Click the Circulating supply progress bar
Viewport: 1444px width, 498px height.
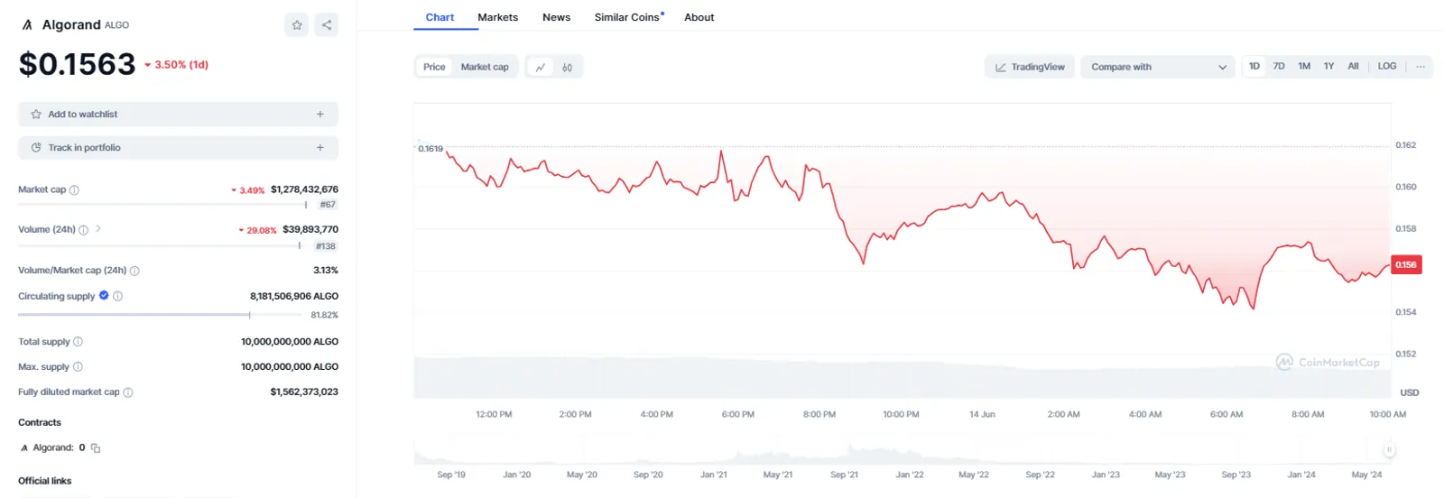point(160,315)
